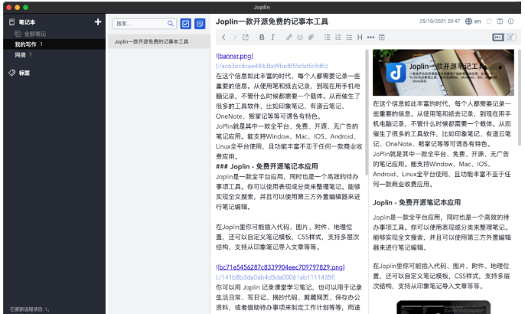This screenshot has width=525, height=314.
Task: Go back with left arrow
Action: (x=223, y=38)
